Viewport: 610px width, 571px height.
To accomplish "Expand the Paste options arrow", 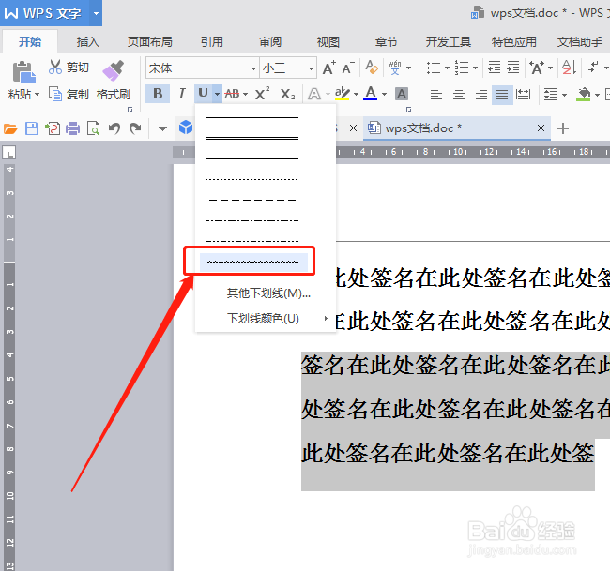I will click(37, 95).
